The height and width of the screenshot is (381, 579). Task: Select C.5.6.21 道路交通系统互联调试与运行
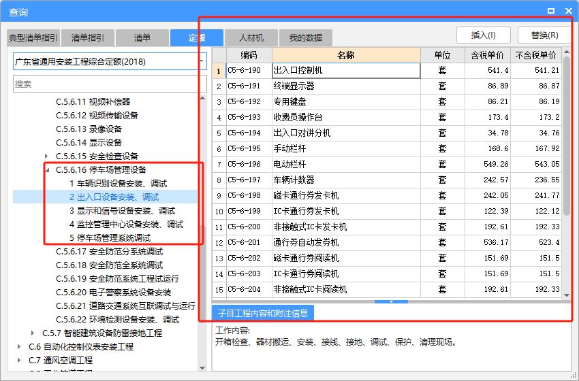[125, 306]
